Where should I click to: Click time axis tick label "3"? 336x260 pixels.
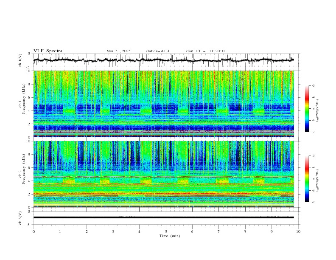tap(113, 232)
